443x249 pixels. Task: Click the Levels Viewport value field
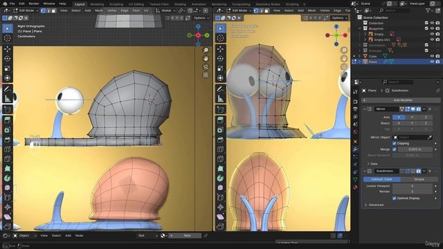[413, 186]
